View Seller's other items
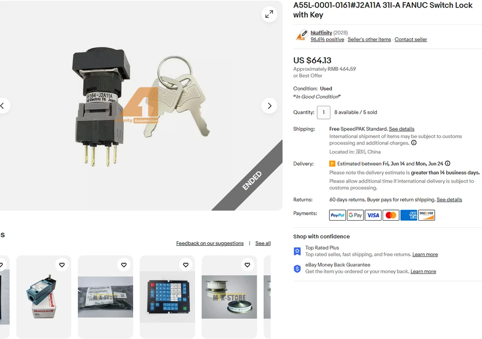Screen dimensions: 482x339 click(x=369, y=39)
